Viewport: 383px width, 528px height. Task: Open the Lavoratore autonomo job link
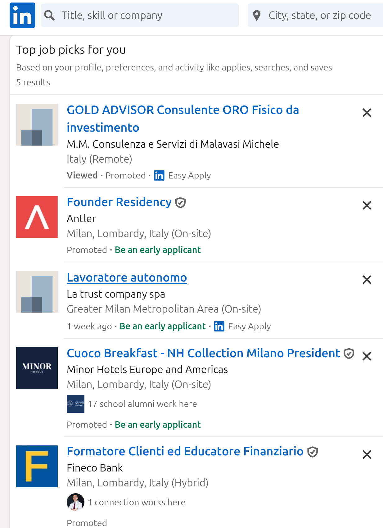(x=127, y=278)
